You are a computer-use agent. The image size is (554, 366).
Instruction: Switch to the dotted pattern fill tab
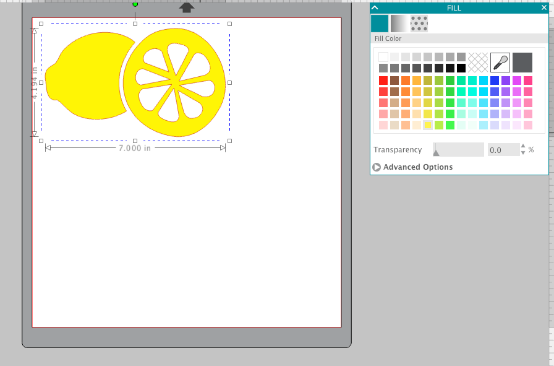(419, 24)
